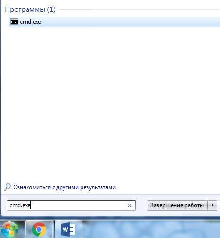
Task: Click the magnifier icon near other results
Action: point(8,187)
